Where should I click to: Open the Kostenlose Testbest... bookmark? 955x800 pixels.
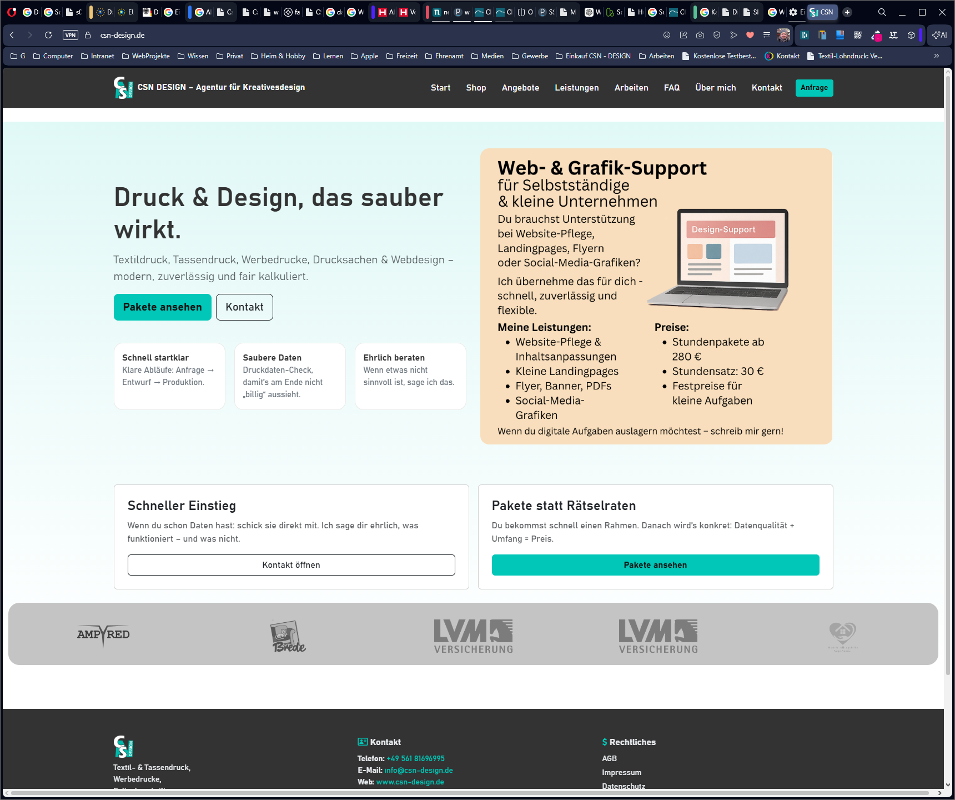(719, 56)
